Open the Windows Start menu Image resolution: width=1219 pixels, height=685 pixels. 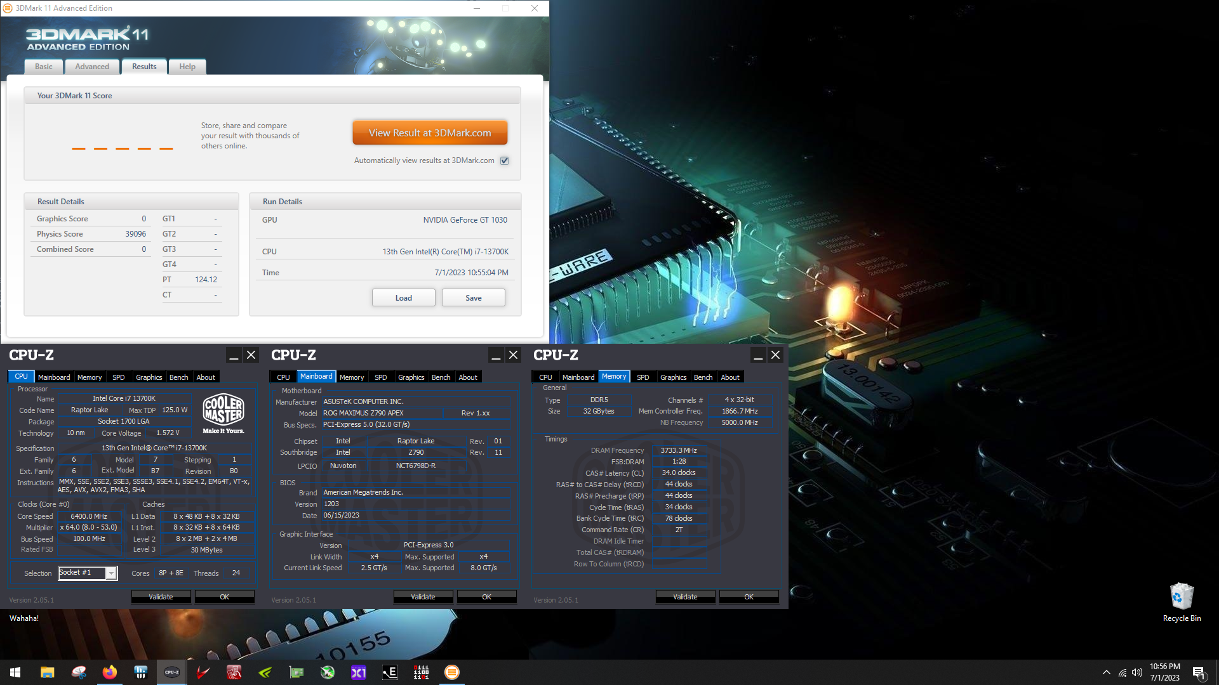coord(15,672)
